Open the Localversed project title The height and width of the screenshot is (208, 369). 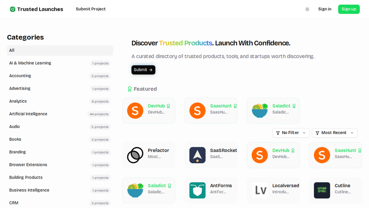pyautogui.click(x=286, y=186)
